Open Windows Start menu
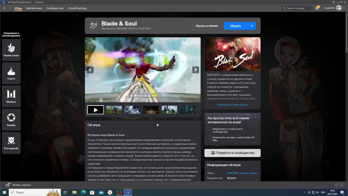 coord(4,192)
